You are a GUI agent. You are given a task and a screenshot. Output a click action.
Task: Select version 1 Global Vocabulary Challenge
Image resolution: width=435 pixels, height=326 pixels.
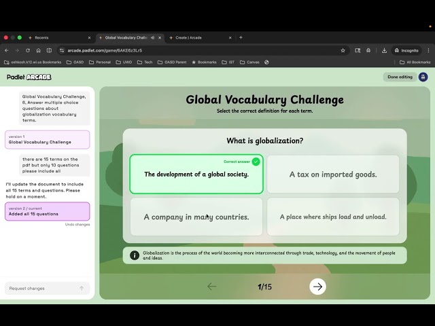(48, 139)
